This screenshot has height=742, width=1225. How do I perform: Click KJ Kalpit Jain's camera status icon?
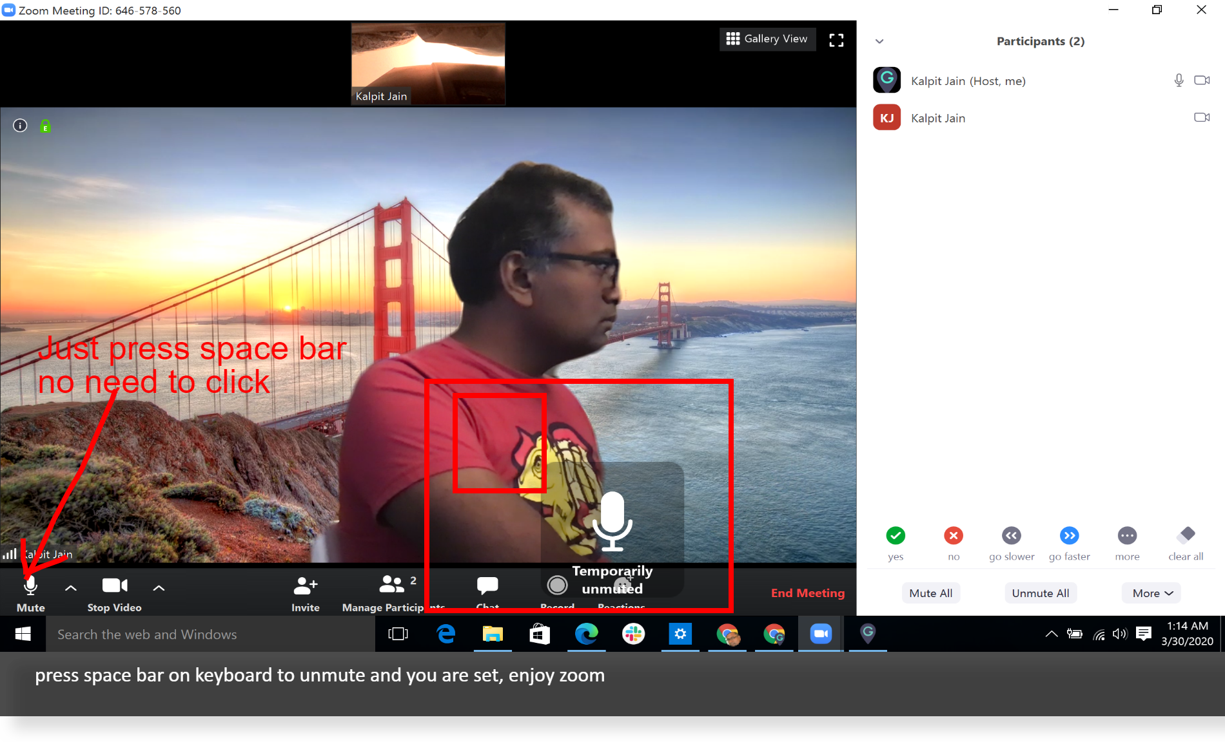pyautogui.click(x=1202, y=117)
